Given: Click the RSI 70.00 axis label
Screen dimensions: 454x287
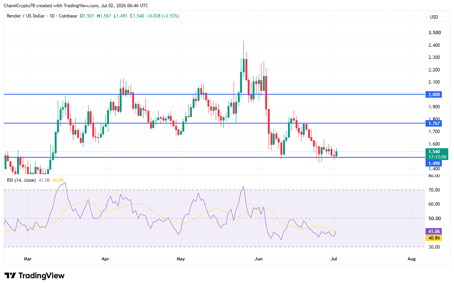Looking at the screenshot, I should coord(434,190).
